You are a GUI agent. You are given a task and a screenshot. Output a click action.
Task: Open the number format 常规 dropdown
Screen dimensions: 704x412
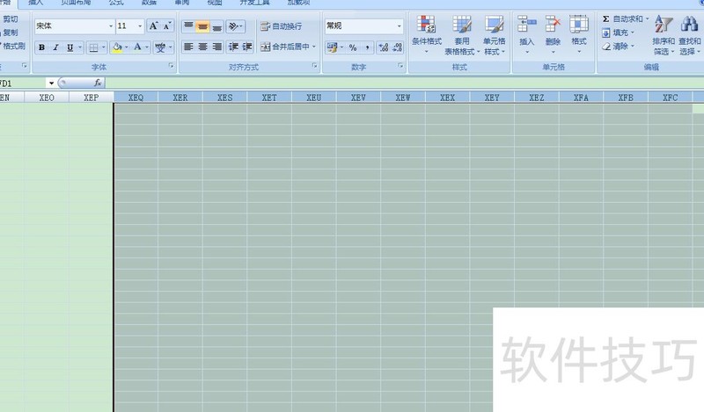coord(400,26)
